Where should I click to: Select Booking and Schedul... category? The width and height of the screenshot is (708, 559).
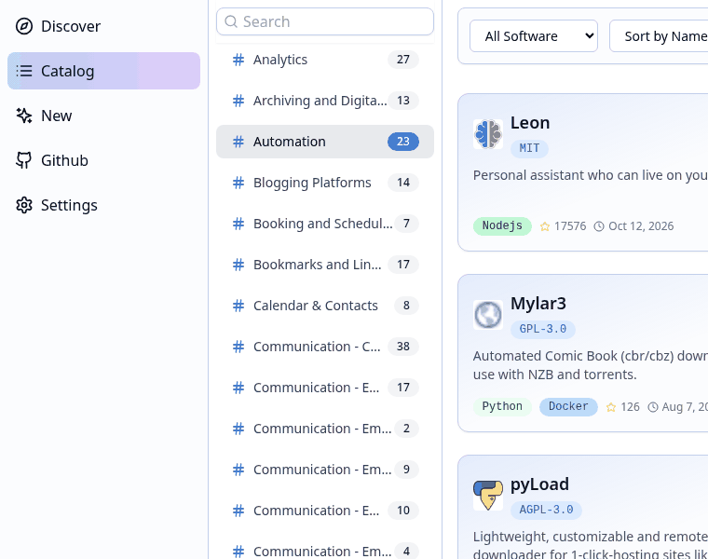(324, 224)
